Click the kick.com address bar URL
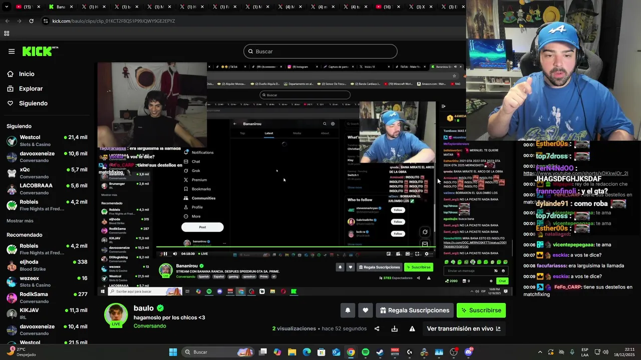The image size is (641, 360). (x=114, y=21)
